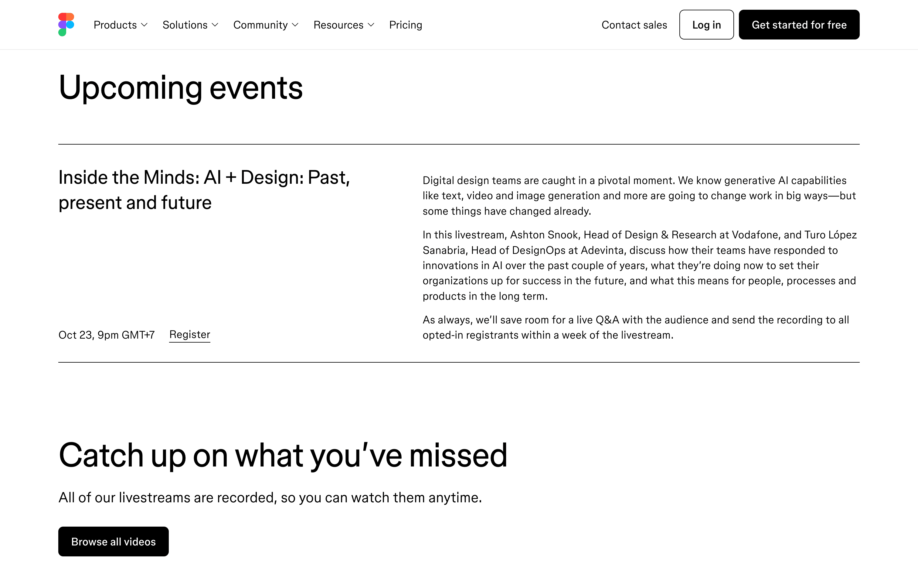Click the Upcoming events heading
This screenshot has width=918, height=574.
pyautogui.click(x=181, y=88)
